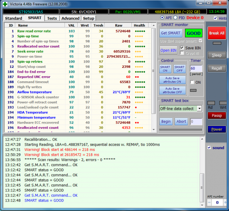
Task: Click the Timer period input field
Action: 196,68
